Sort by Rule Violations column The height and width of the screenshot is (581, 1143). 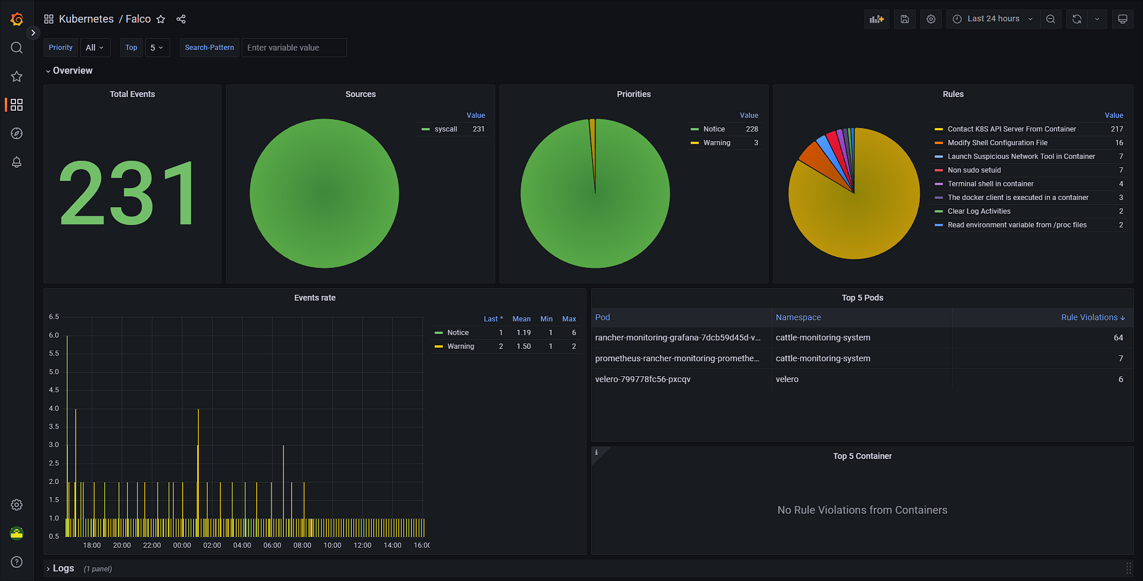click(1093, 317)
